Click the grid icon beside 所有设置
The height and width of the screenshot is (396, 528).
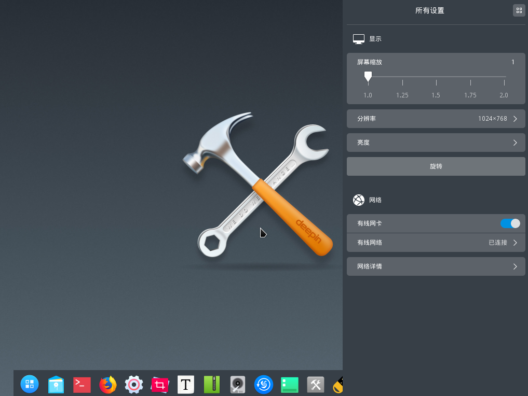(519, 10)
